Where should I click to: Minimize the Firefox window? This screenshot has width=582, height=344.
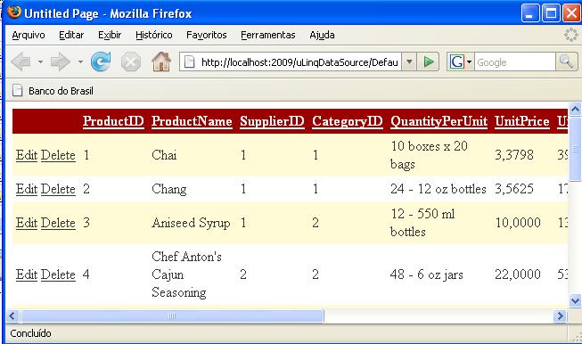(530, 13)
